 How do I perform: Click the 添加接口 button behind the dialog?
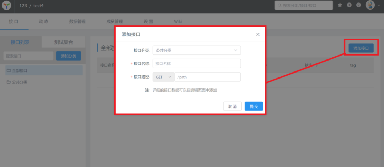[x=361, y=48]
